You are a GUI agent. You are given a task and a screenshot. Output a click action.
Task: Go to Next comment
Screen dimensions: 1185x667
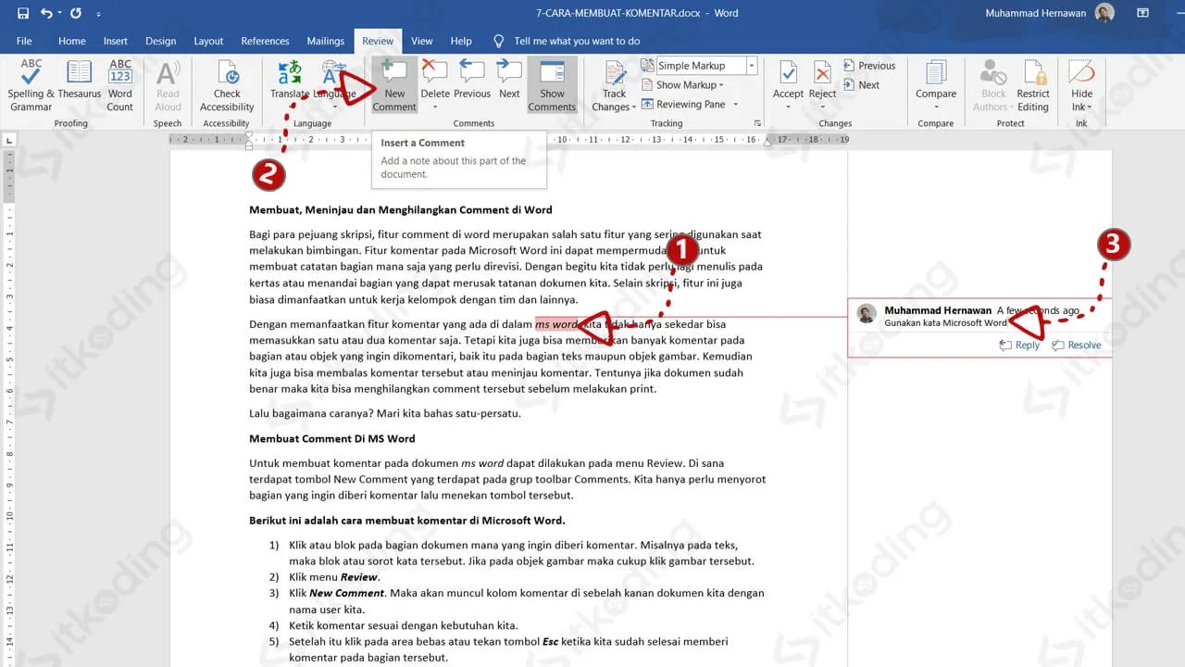click(x=509, y=81)
